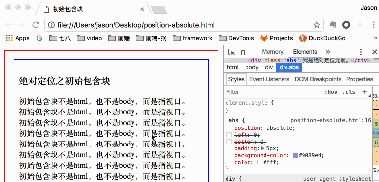Click the div user agent stylesheet rule
Image resolution: width=379 pixels, height=182 pixels.
pos(297,179)
